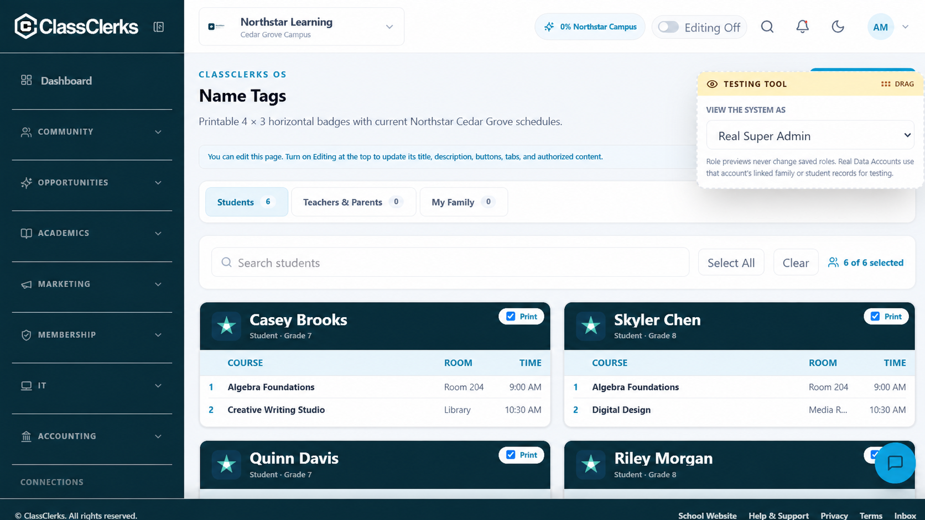Switch to the Students tab
This screenshot has height=520, width=925.
pos(247,202)
